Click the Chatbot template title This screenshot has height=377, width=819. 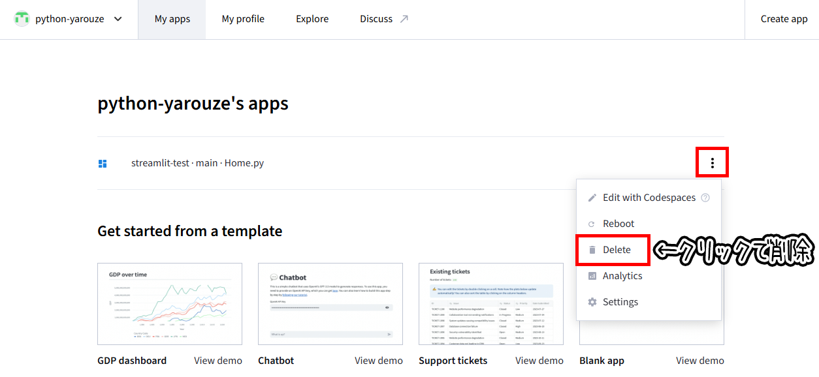coord(276,361)
